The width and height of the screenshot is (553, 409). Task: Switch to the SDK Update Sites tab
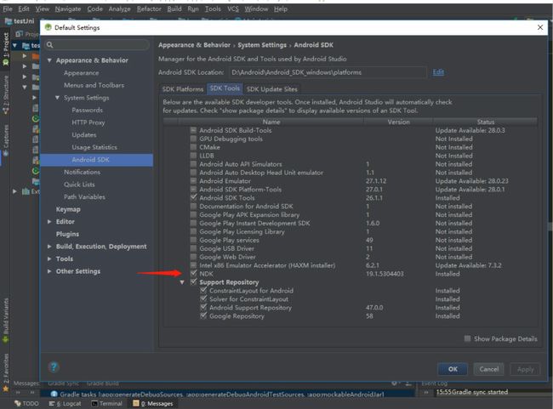click(x=272, y=88)
